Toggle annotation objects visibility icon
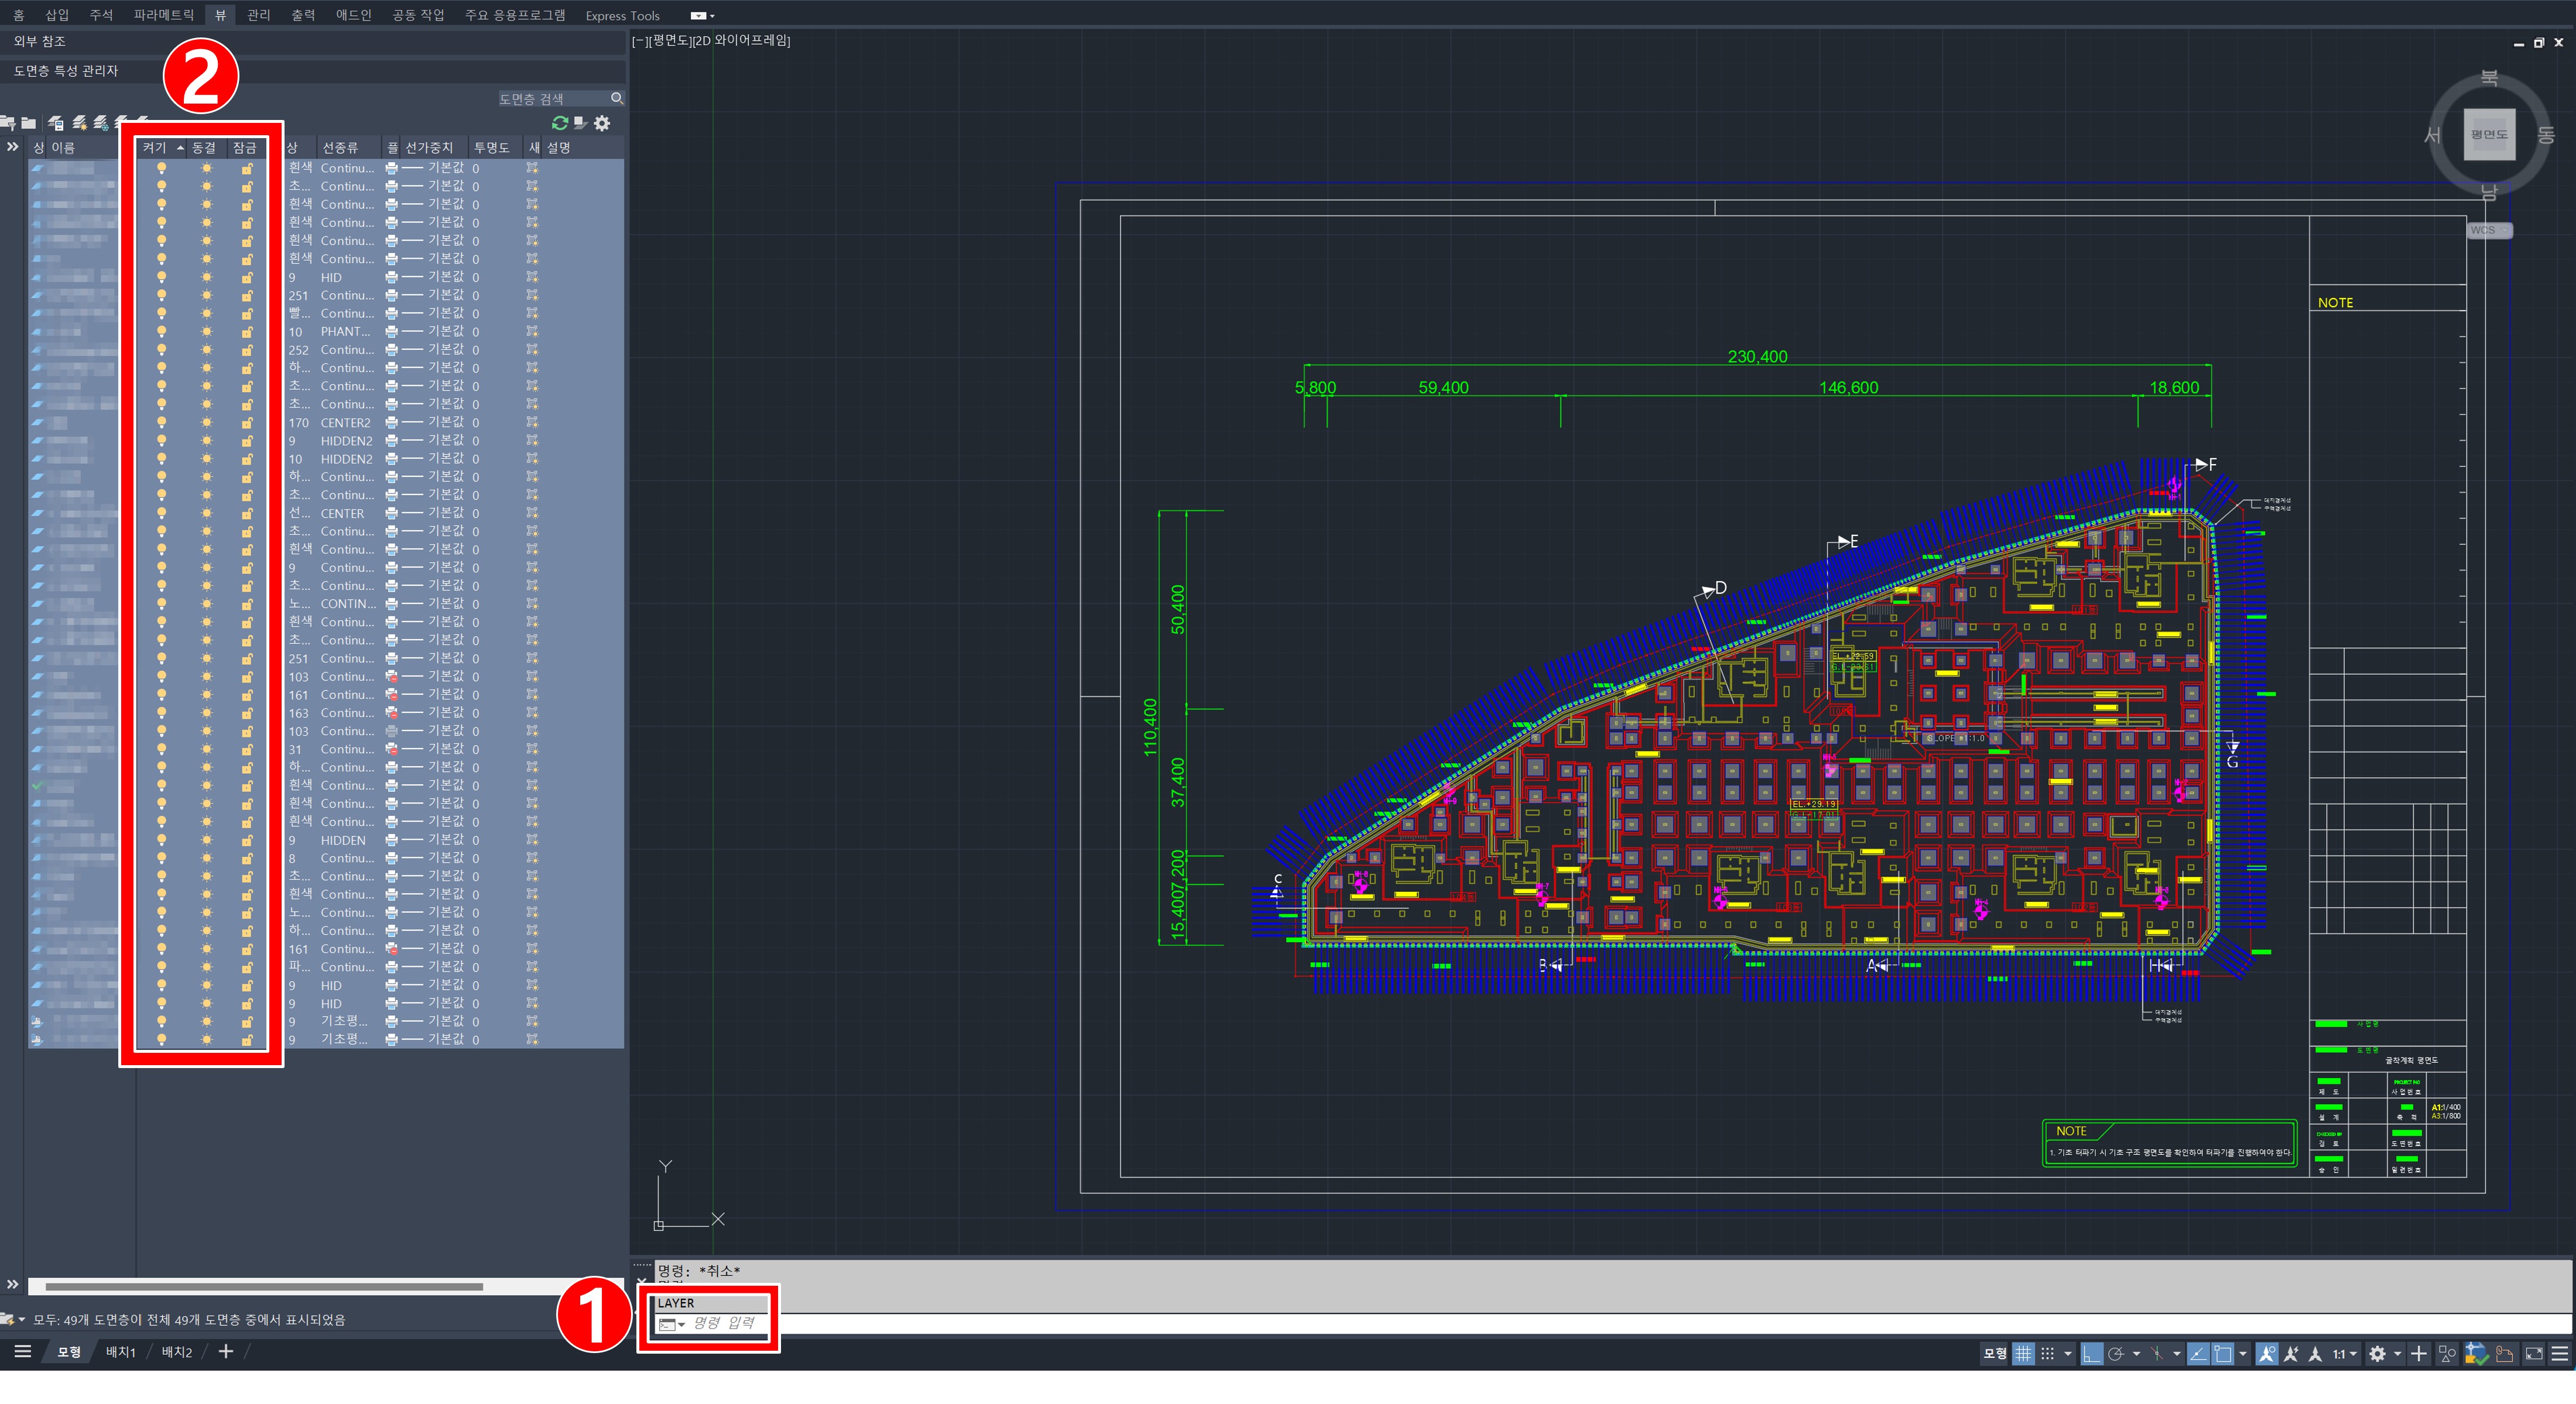Viewport: 2576px width, 1404px height. click(x=2267, y=1354)
